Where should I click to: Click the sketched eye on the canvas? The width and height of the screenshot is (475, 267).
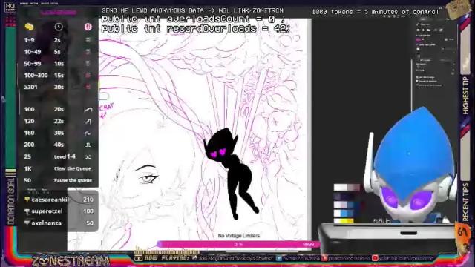[148, 179]
